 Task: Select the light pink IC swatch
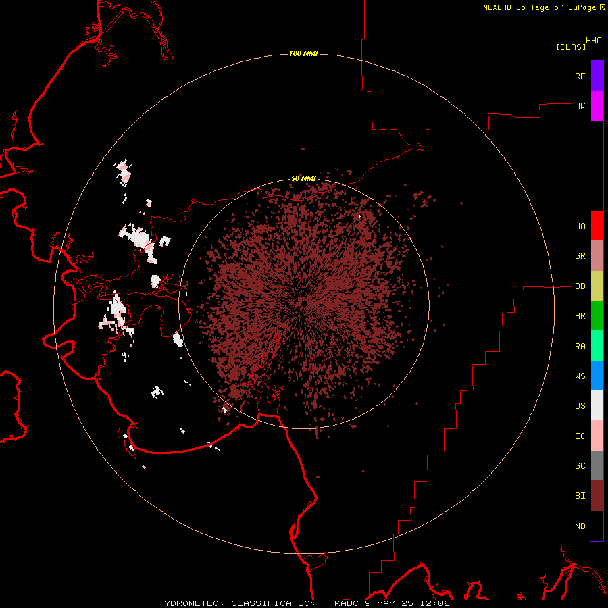tap(597, 436)
